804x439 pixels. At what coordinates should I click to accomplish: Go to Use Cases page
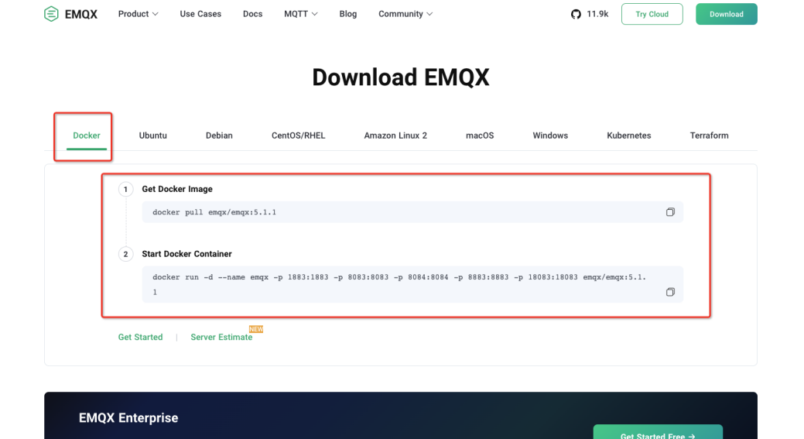(x=200, y=14)
